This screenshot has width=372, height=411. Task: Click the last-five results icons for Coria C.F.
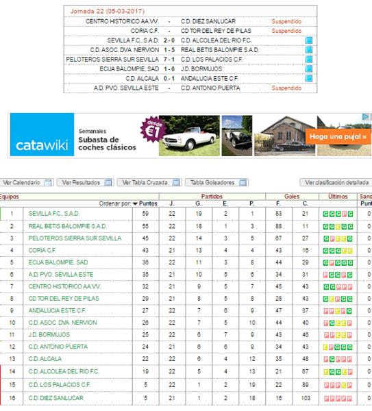tap(338, 251)
